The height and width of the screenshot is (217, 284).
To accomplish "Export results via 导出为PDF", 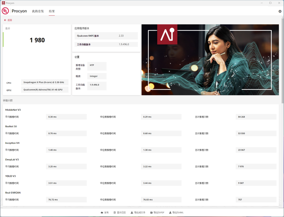I will tap(158, 212).
